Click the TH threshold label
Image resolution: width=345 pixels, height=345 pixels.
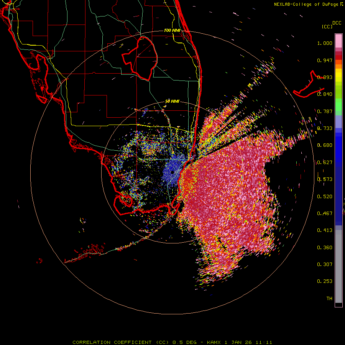pyautogui.click(x=329, y=299)
